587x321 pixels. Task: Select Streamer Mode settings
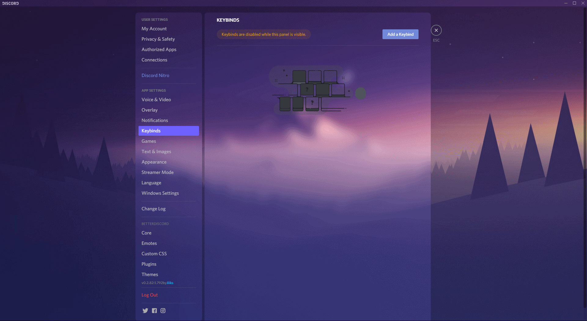(x=169, y=172)
